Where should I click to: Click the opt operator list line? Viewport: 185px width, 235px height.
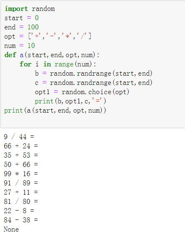(x=48, y=37)
